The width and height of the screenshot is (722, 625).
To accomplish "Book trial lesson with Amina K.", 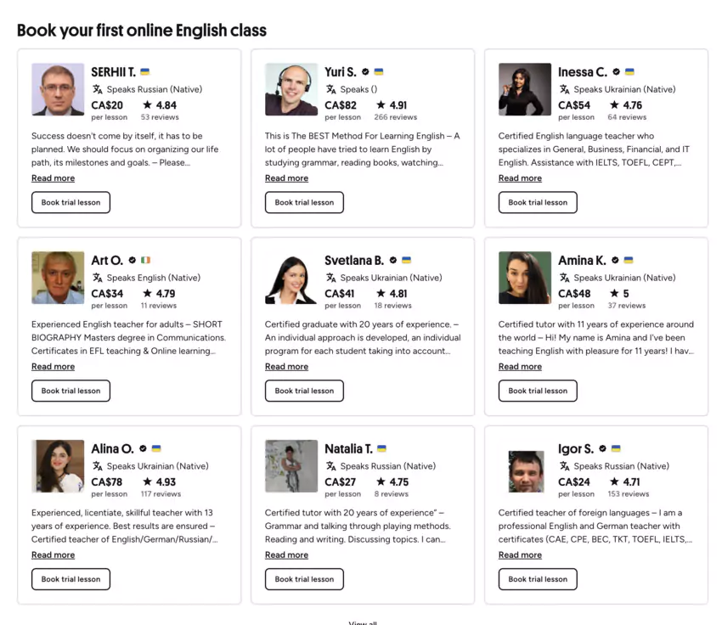I will (537, 391).
